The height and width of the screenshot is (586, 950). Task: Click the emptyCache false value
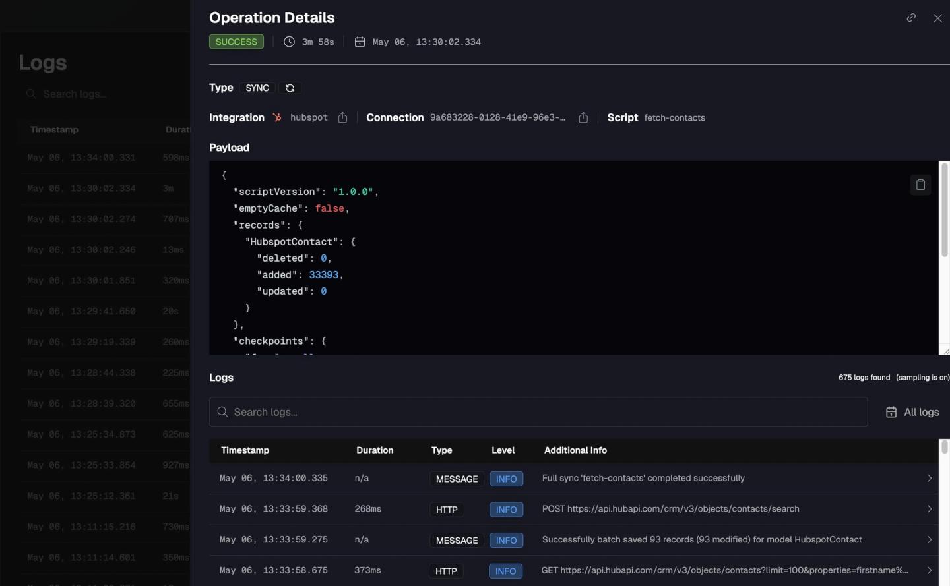329,208
